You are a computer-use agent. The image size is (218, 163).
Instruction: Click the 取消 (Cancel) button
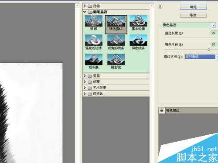point(193,15)
